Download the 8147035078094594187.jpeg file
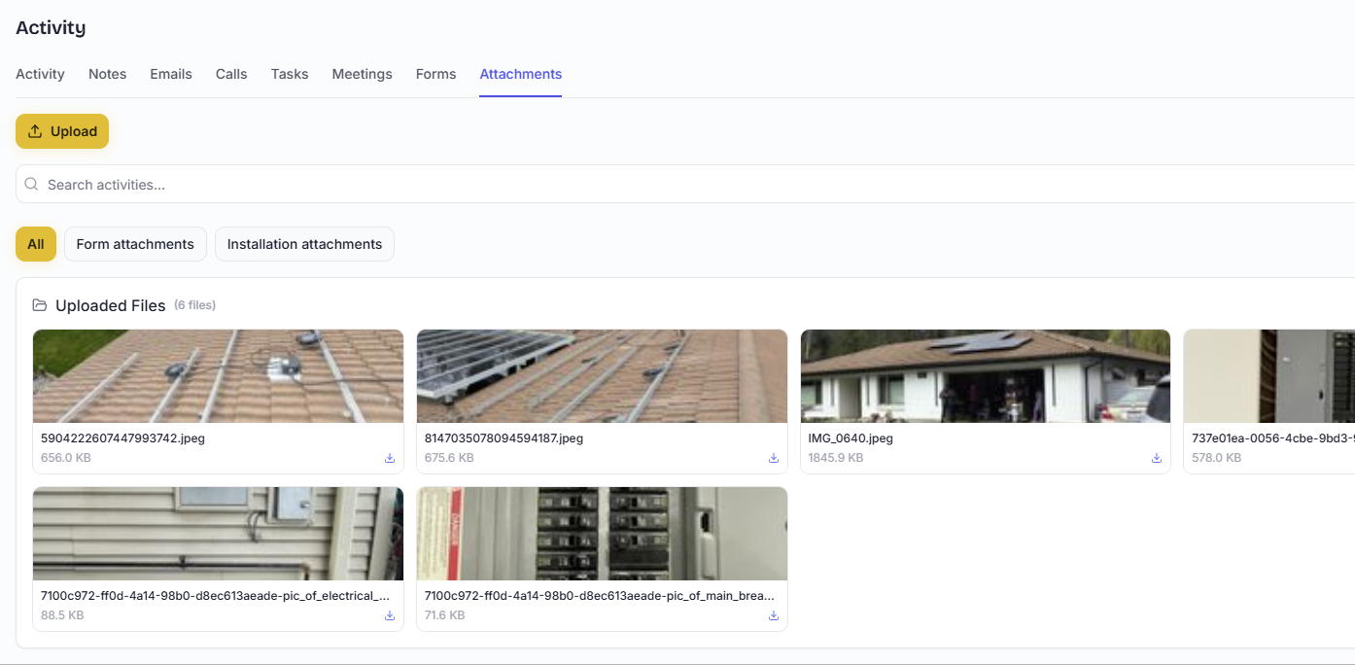Viewport: 1355px width, 665px height. (774, 458)
